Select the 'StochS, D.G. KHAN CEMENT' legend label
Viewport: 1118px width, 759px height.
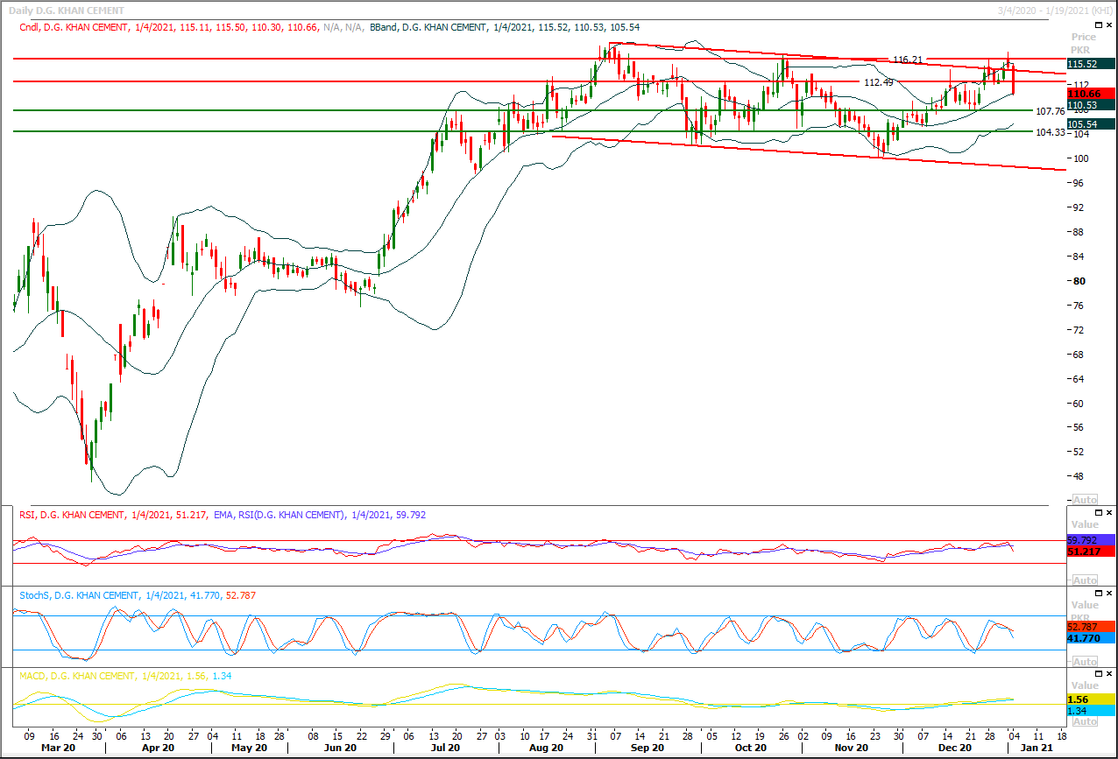click(79, 595)
